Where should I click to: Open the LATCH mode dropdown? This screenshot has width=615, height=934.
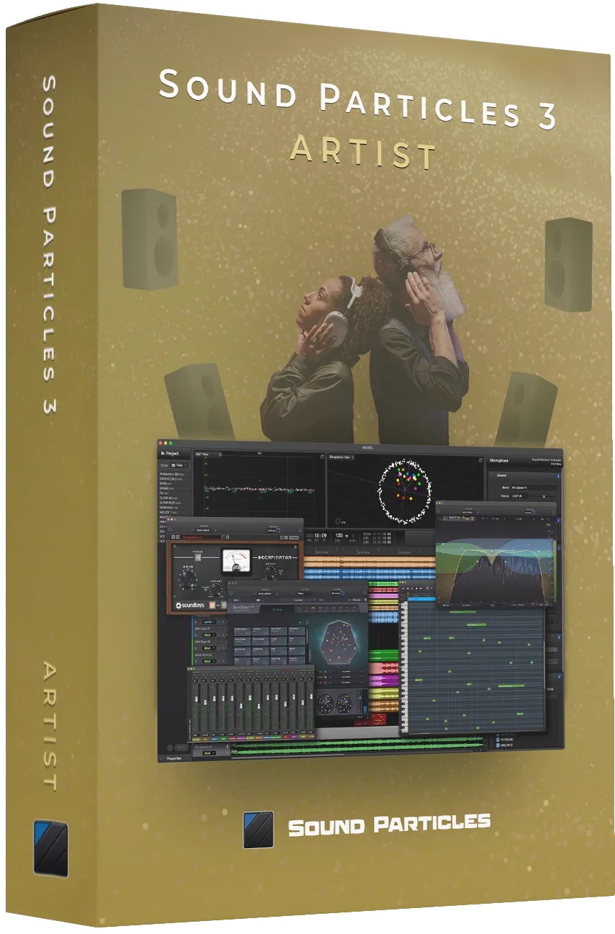pyautogui.click(x=209, y=621)
